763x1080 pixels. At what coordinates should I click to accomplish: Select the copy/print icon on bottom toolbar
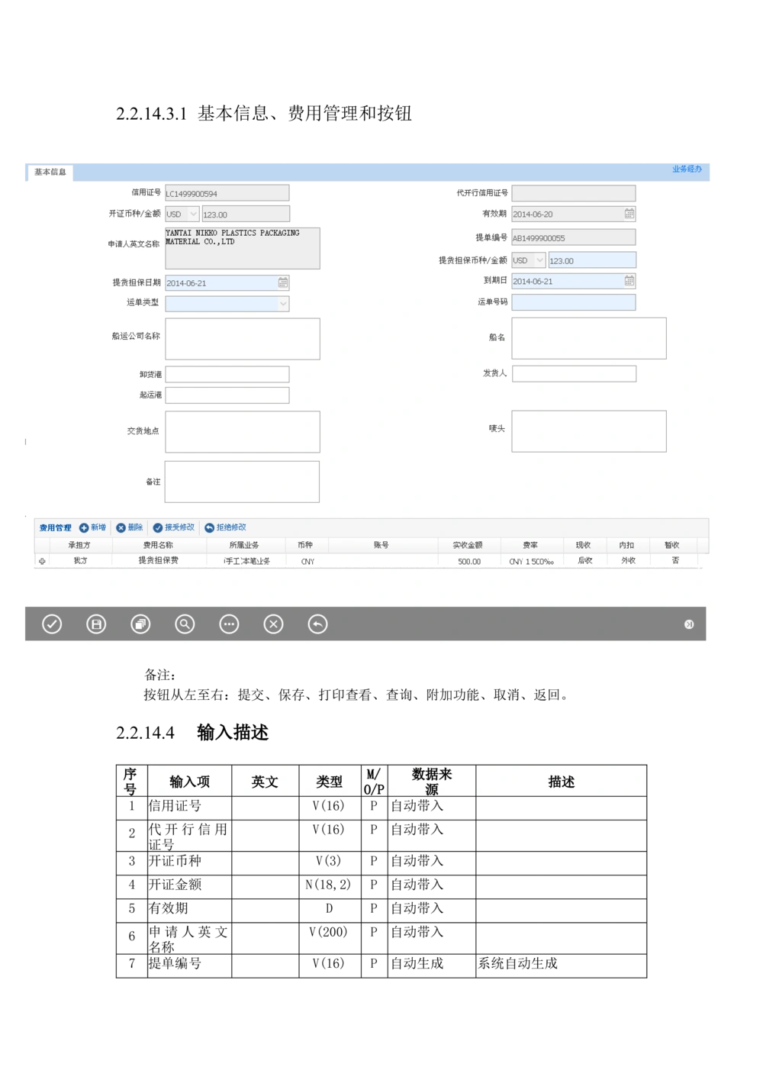[140, 624]
